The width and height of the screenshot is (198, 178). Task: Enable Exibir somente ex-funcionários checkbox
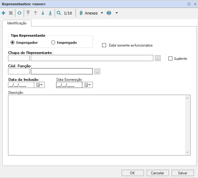[104, 45]
